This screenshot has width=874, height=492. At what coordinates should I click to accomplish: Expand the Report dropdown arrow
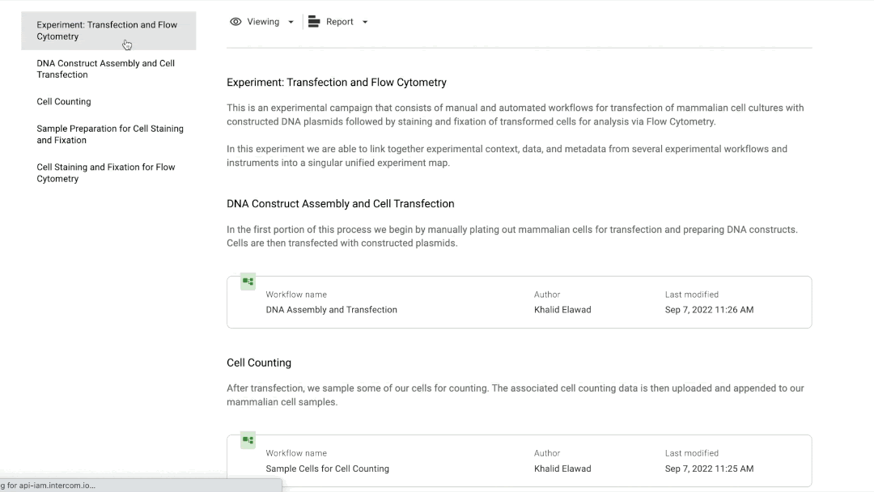[365, 22]
